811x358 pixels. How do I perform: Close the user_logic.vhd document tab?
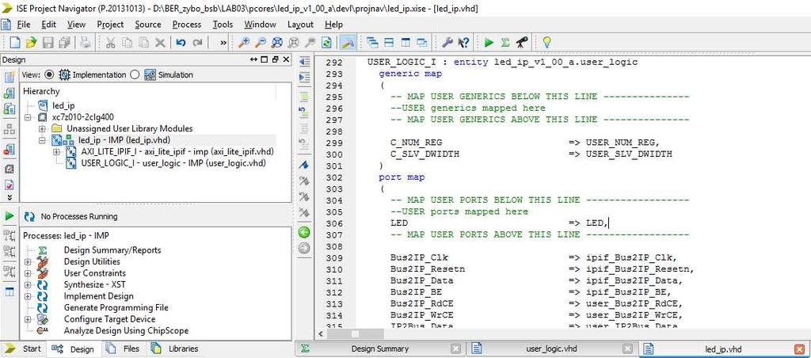(x=627, y=349)
